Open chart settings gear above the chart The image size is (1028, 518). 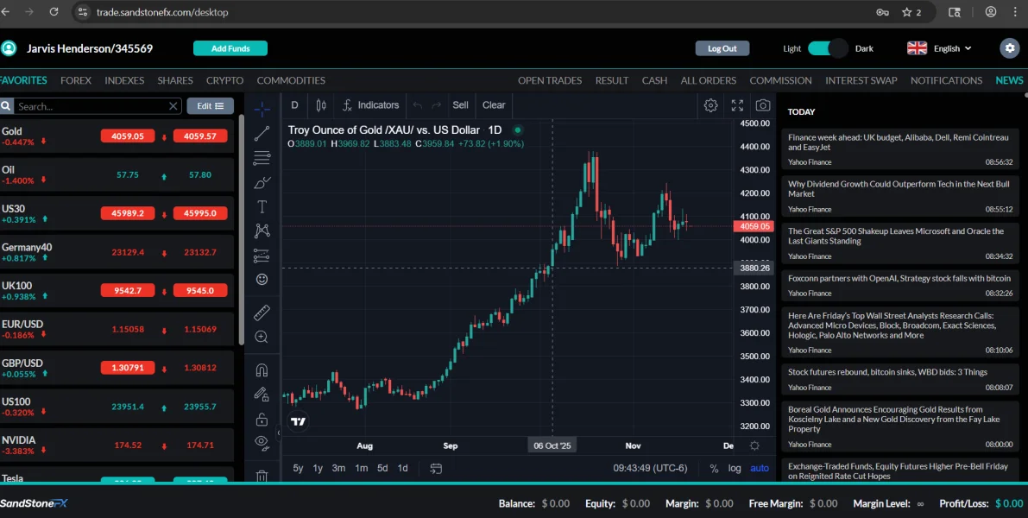point(710,105)
